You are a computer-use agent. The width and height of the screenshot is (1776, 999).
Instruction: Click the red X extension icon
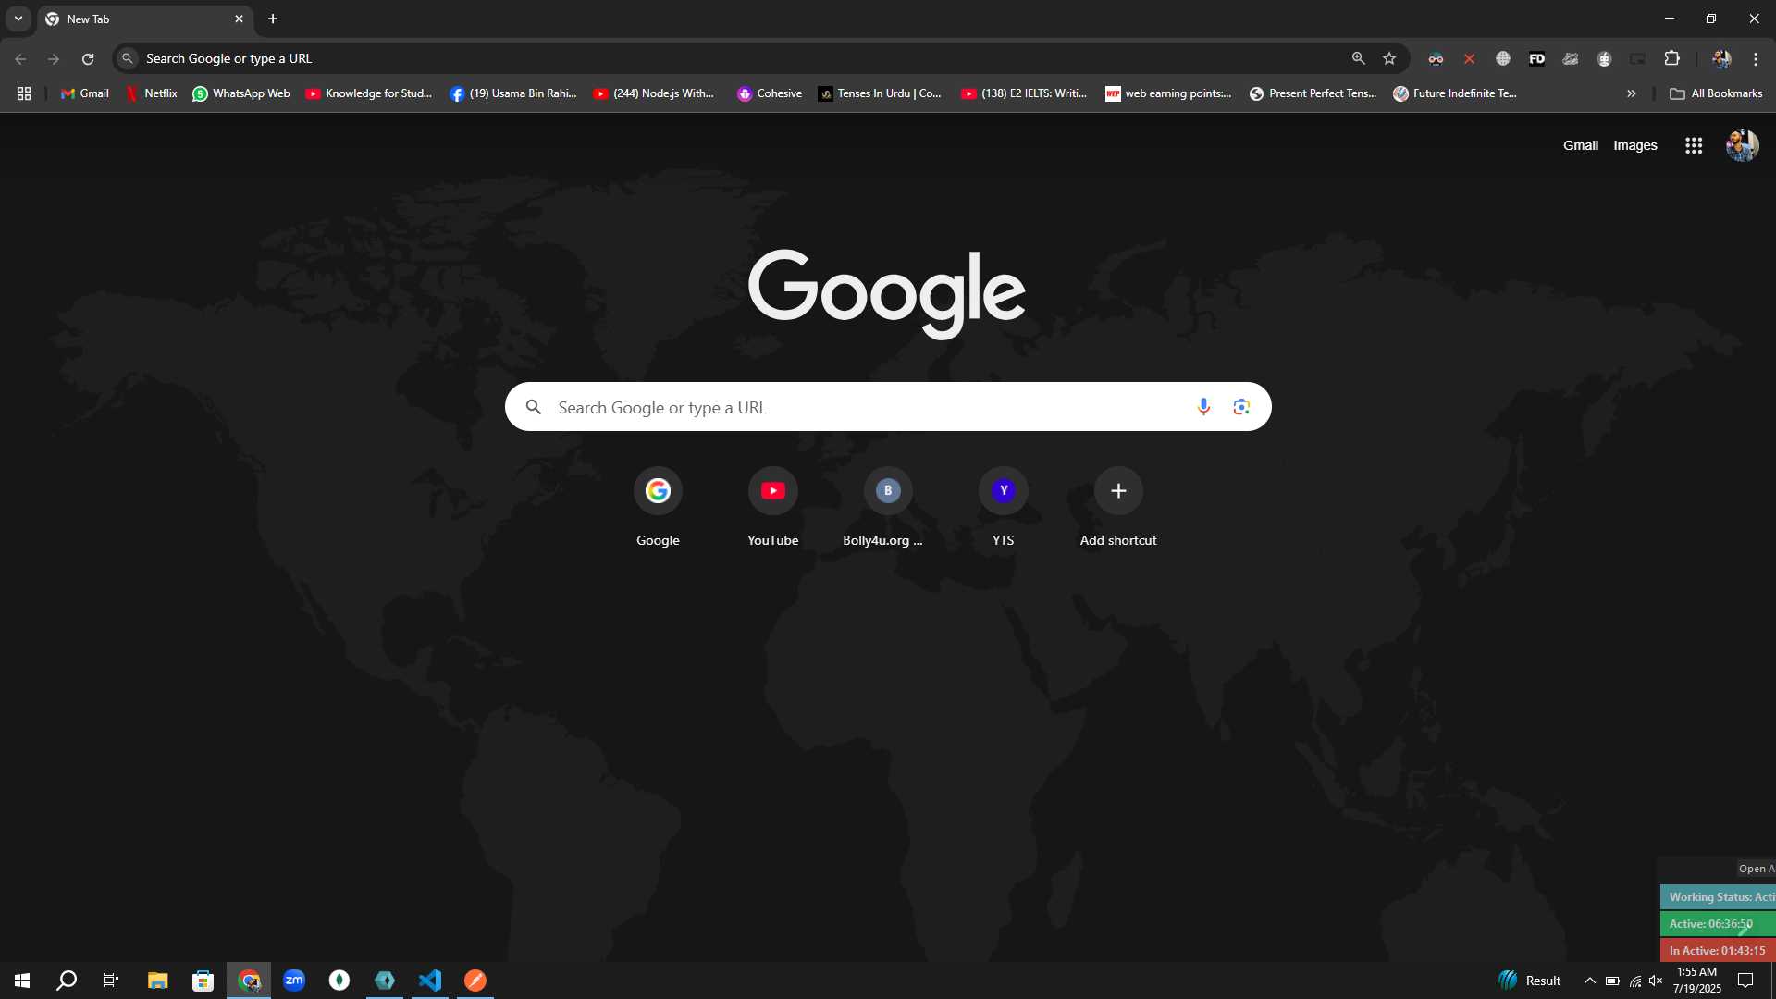pos(1469,58)
